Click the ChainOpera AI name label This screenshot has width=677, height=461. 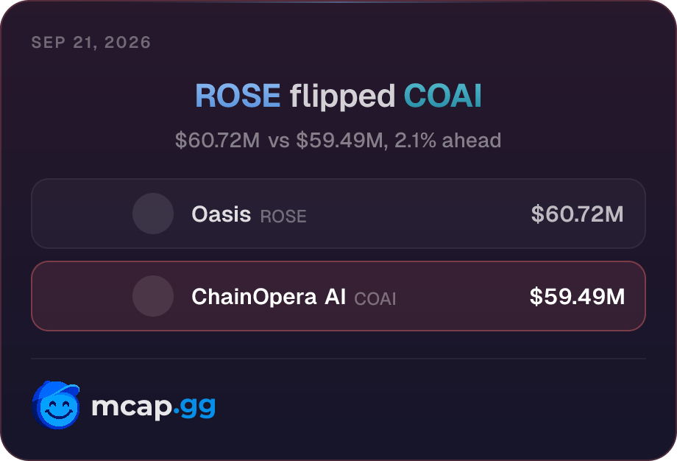click(x=269, y=297)
